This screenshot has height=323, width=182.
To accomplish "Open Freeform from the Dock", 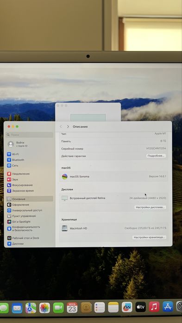I will (127, 307).
